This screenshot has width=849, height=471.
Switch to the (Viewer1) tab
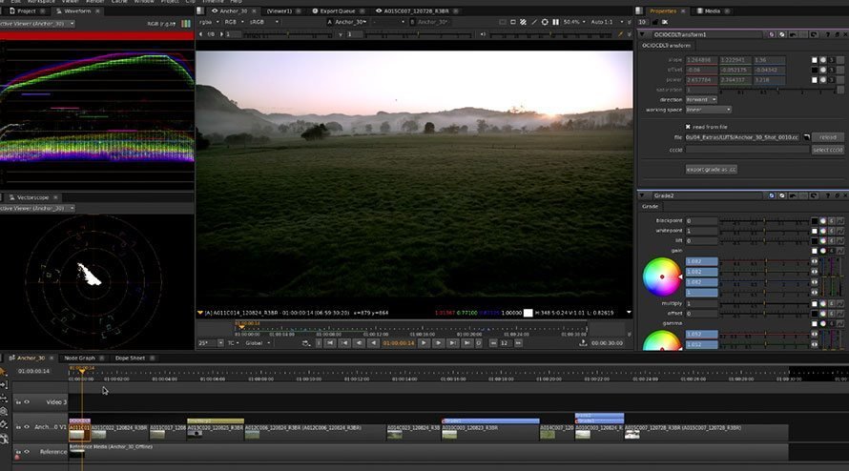[x=280, y=10]
